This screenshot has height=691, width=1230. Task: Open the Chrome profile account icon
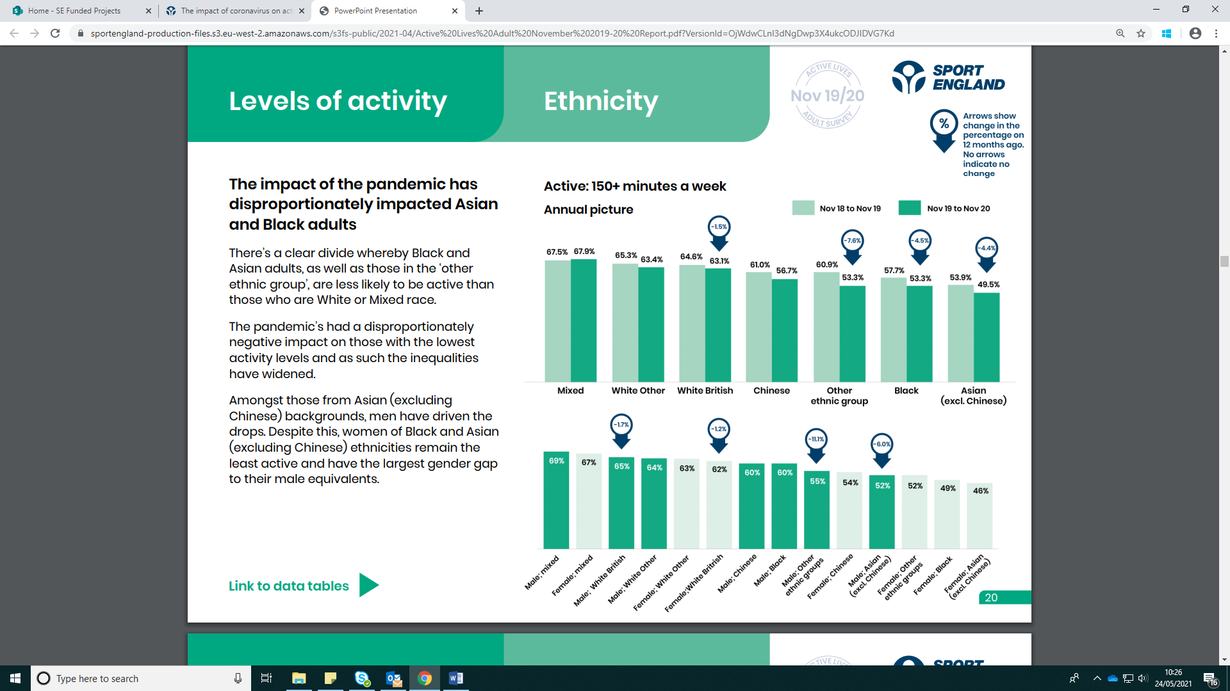(1195, 33)
